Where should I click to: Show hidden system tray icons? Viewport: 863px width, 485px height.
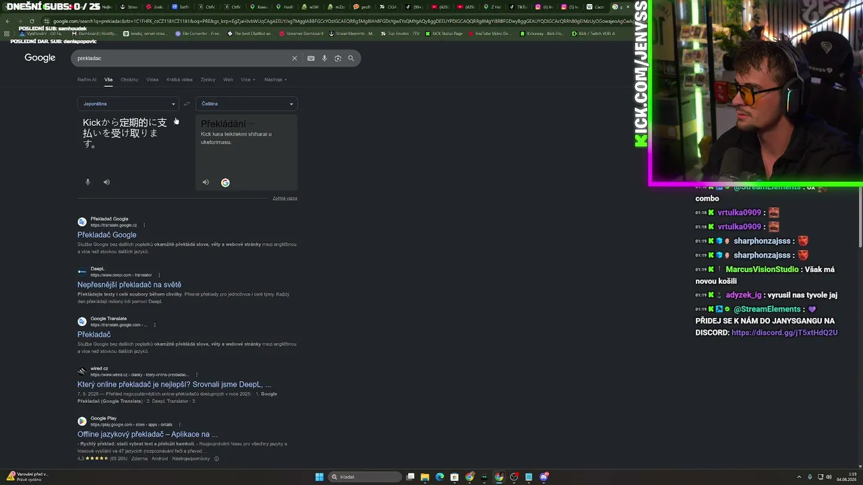(799, 477)
